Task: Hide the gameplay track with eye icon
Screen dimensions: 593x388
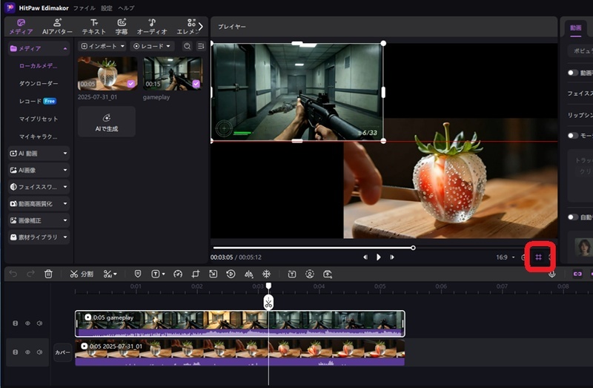Action: pyautogui.click(x=27, y=323)
